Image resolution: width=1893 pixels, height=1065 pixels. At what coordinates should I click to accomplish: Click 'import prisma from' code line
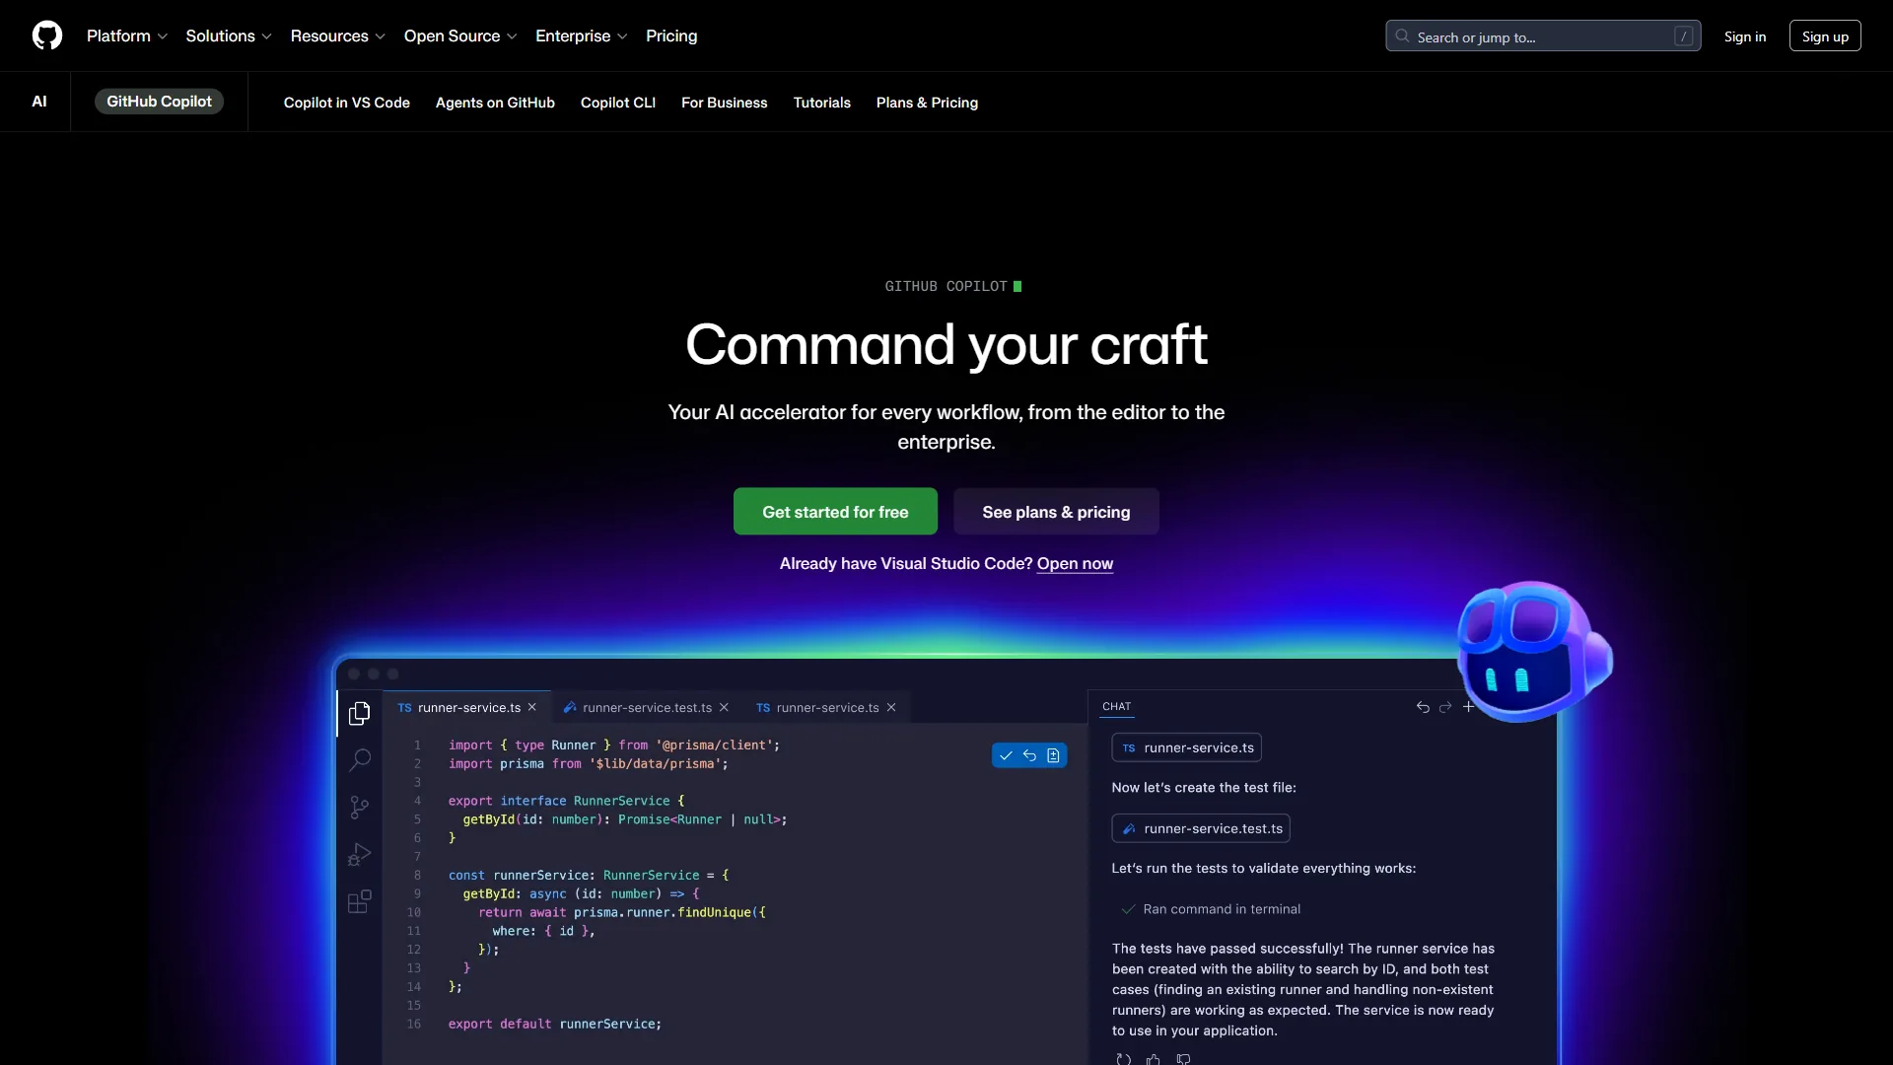[x=589, y=764]
